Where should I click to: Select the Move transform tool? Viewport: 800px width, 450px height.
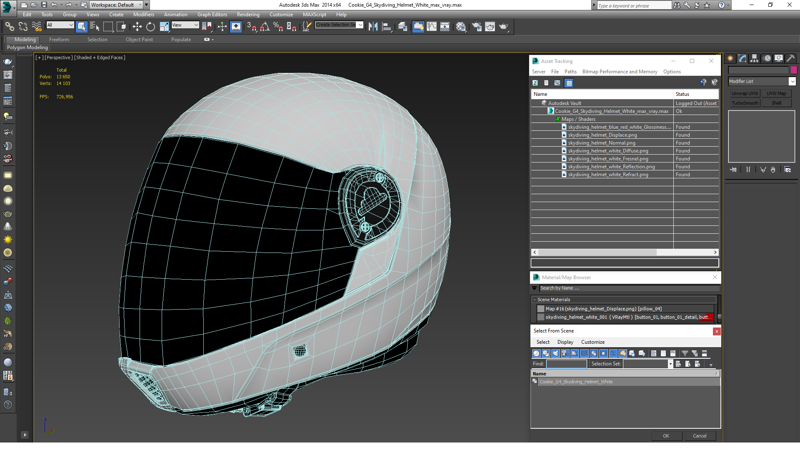[137, 27]
